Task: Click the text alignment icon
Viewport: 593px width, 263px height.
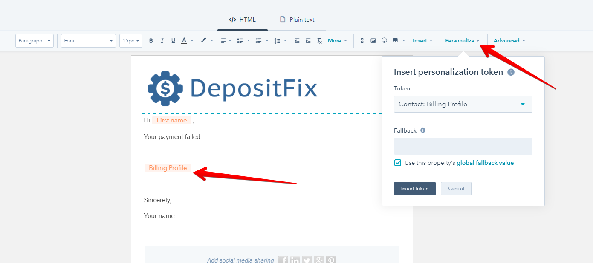Action: 223,41
